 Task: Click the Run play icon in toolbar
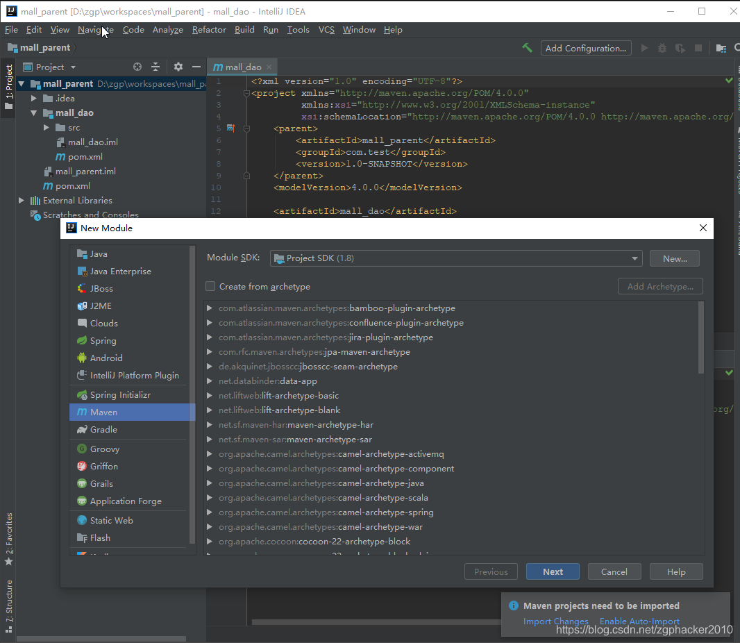click(645, 48)
